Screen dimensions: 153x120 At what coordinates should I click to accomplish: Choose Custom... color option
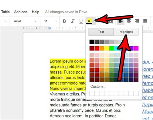98,87
